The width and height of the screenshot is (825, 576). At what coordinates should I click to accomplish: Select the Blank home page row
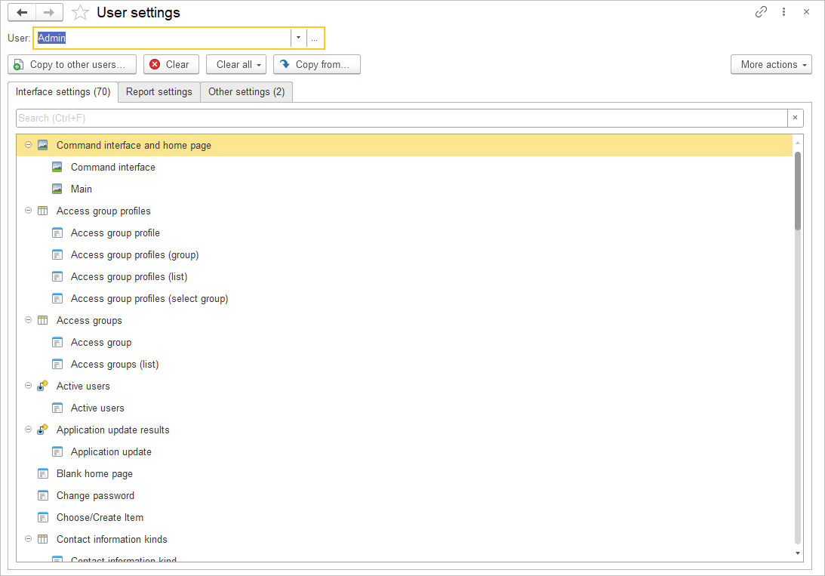404,474
